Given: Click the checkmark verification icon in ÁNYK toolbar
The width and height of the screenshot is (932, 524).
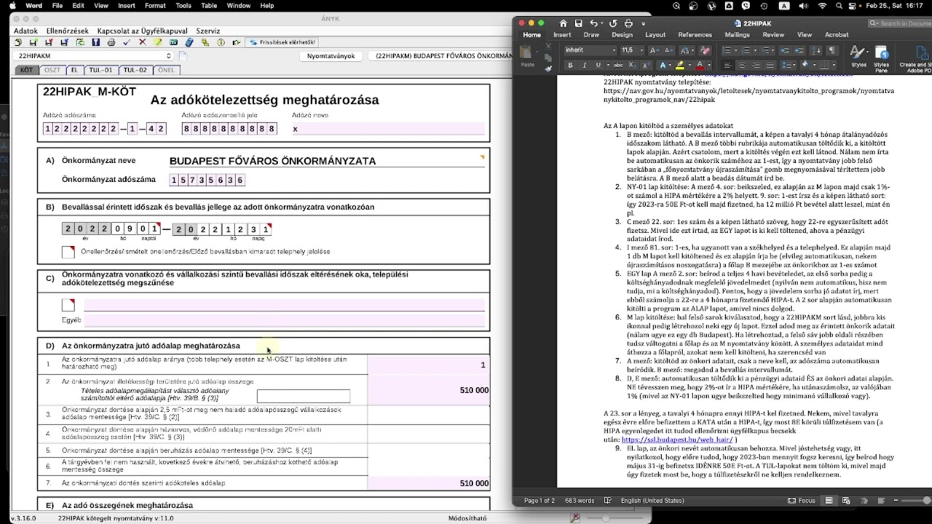Looking at the screenshot, I should [x=127, y=42].
